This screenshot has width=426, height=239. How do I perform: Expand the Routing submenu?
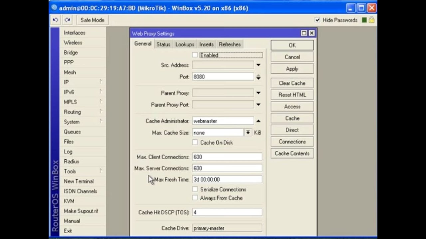pos(101,112)
